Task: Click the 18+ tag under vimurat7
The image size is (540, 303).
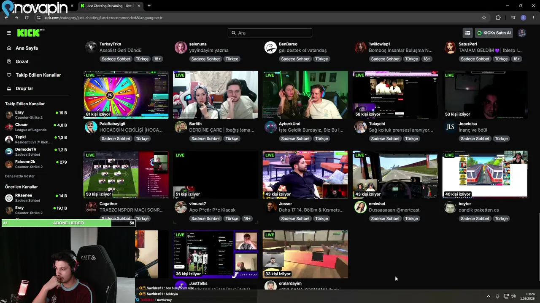Action: point(247,218)
